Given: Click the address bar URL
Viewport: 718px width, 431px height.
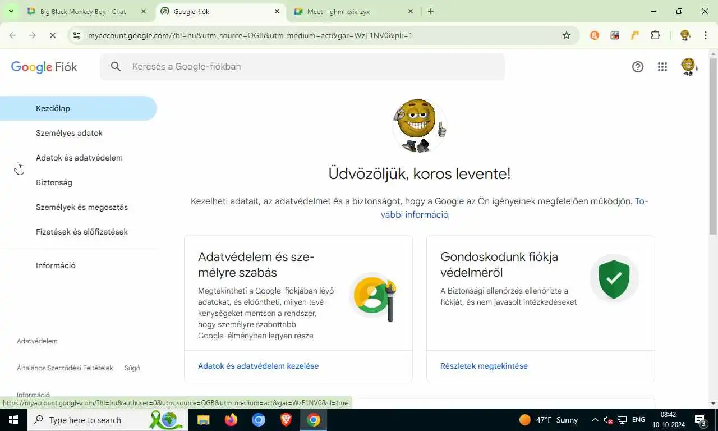Looking at the screenshot, I should (250, 35).
